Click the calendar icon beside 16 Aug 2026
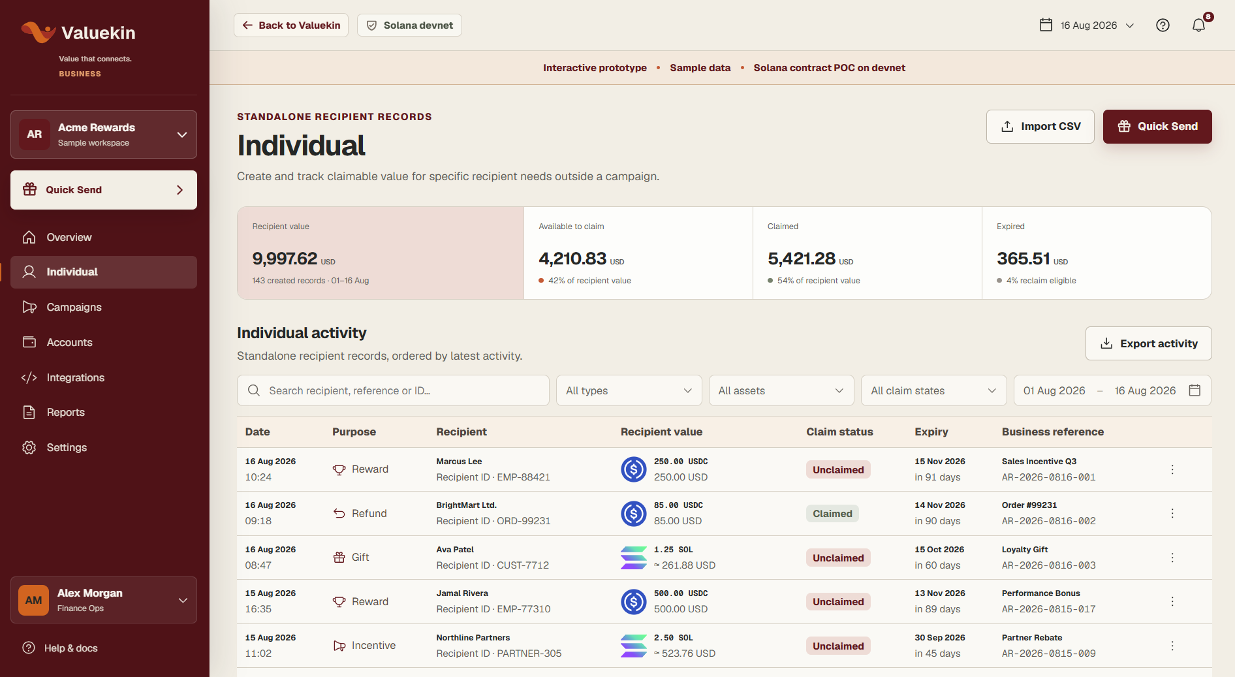The image size is (1235, 677). [x=1046, y=25]
